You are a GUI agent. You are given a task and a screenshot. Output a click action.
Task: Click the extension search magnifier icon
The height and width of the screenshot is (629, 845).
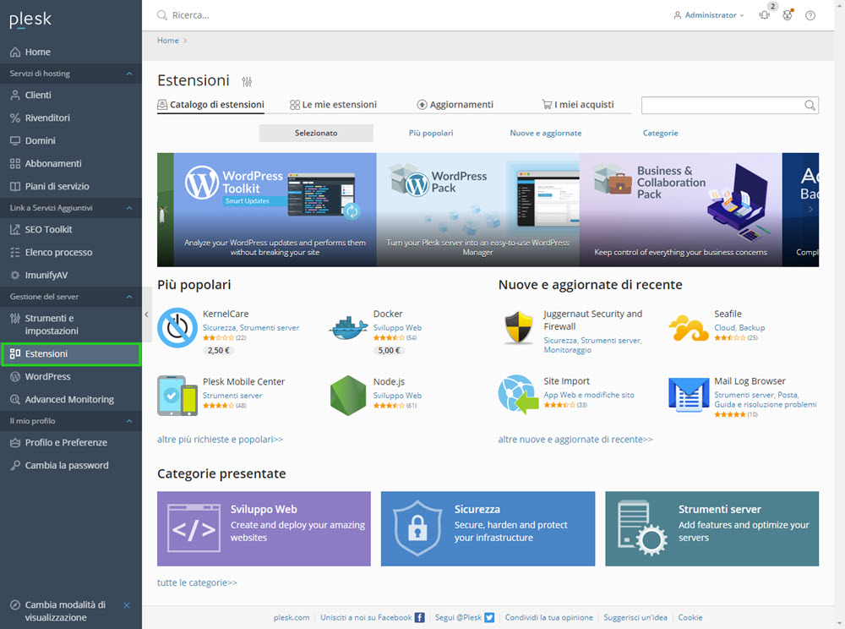810,105
